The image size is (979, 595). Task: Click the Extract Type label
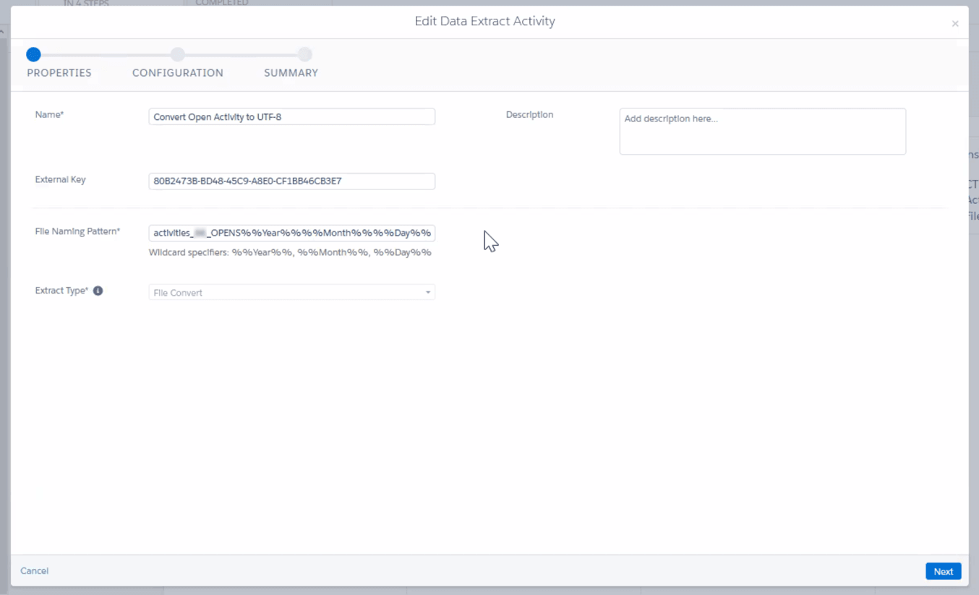point(61,291)
